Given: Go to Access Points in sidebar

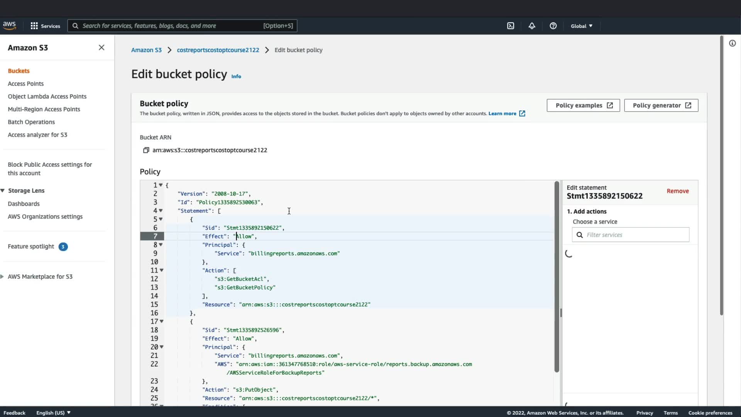Looking at the screenshot, I should tap(25, 84).
